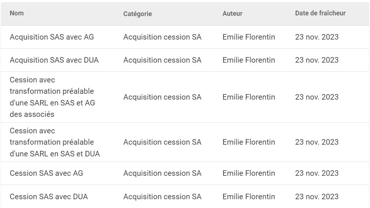Viewport: 370px width, 208px height.
Task: Click the author in the AG des associés row
Action: point(248,97)
